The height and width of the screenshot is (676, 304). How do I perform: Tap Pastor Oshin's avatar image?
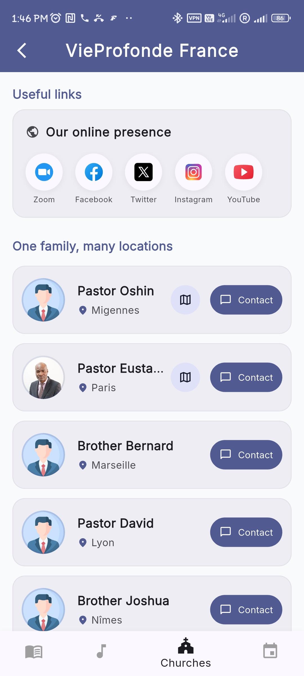[x=43, y=300]
